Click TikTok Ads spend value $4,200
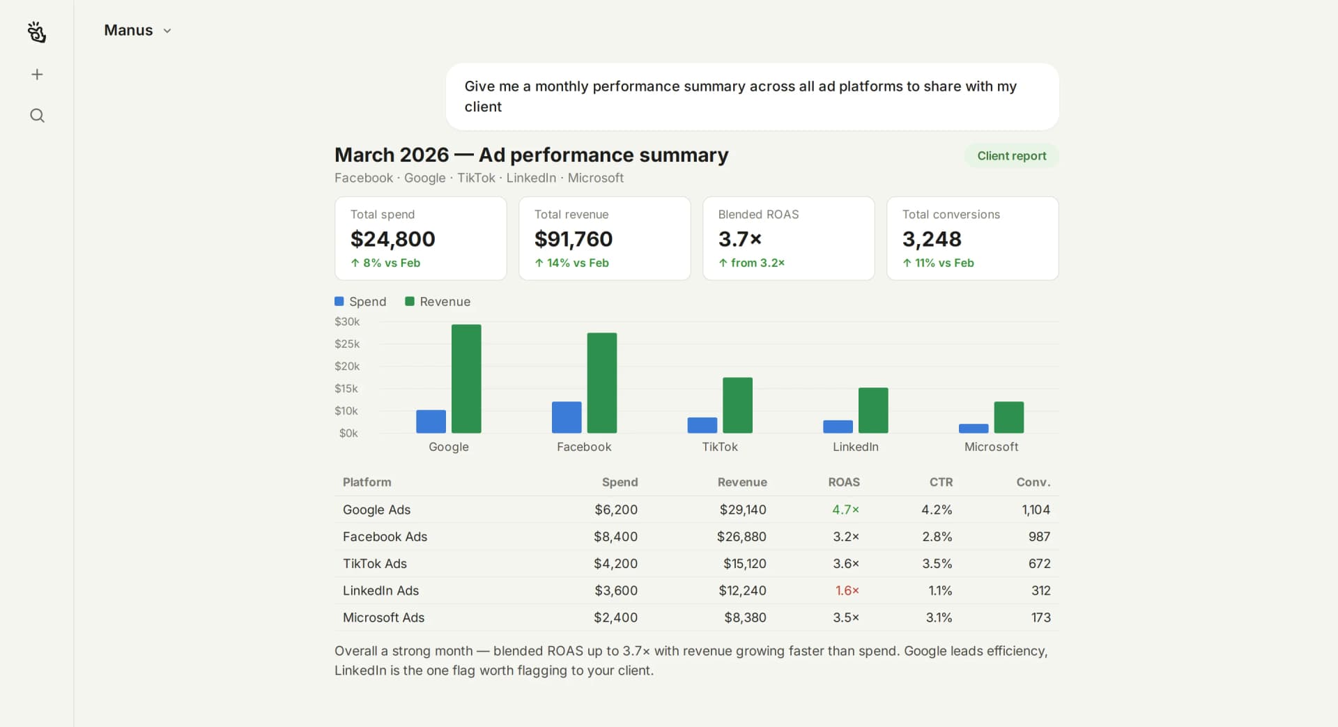 616,563
